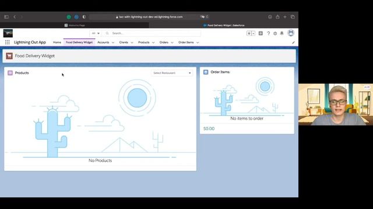Click the No items to order message
This screenshot has height=209, width=373.
[247, 118]
